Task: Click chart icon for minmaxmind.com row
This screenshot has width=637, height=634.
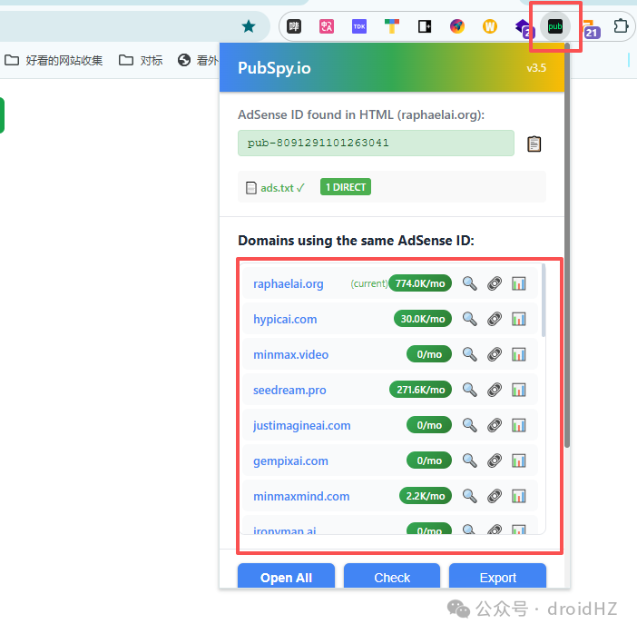Action: 519,496
